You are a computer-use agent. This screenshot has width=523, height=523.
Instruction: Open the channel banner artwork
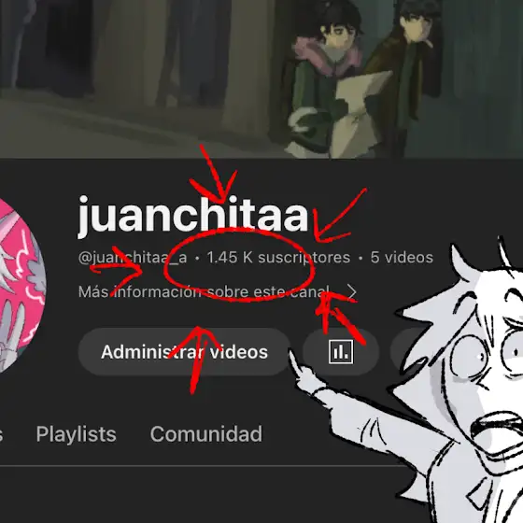pyautogui.click(x=261, y=78)
